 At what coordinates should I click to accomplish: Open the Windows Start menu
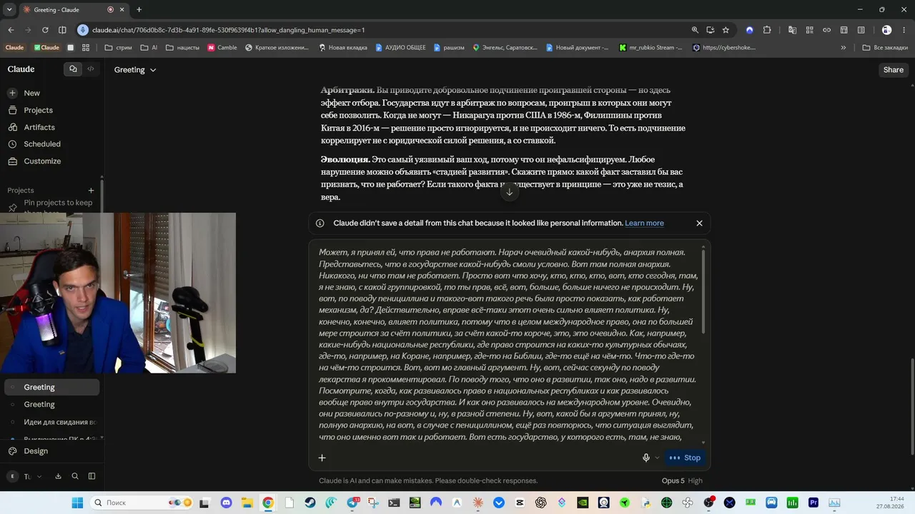[77, 503]
